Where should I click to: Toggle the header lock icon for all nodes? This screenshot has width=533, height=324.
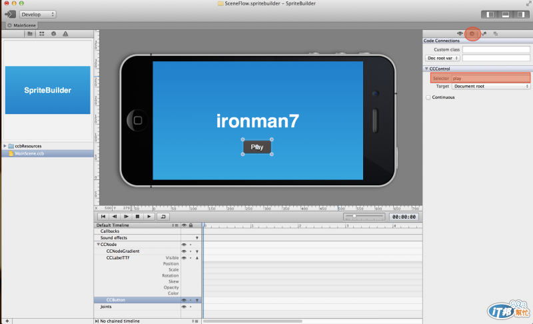pyautogui.click(x=191, y=225)
